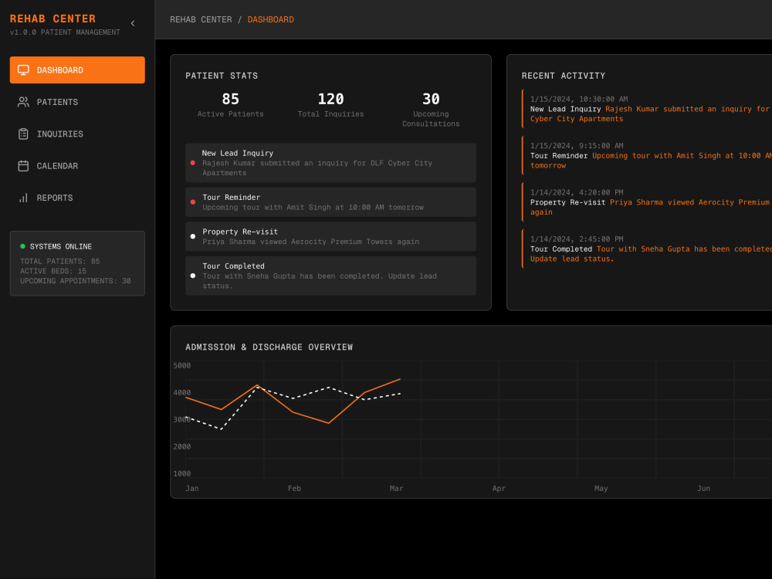Screen dimensions: 772x579
Task: Collapse the sidebar with the chevron
Action: point(133,23)
